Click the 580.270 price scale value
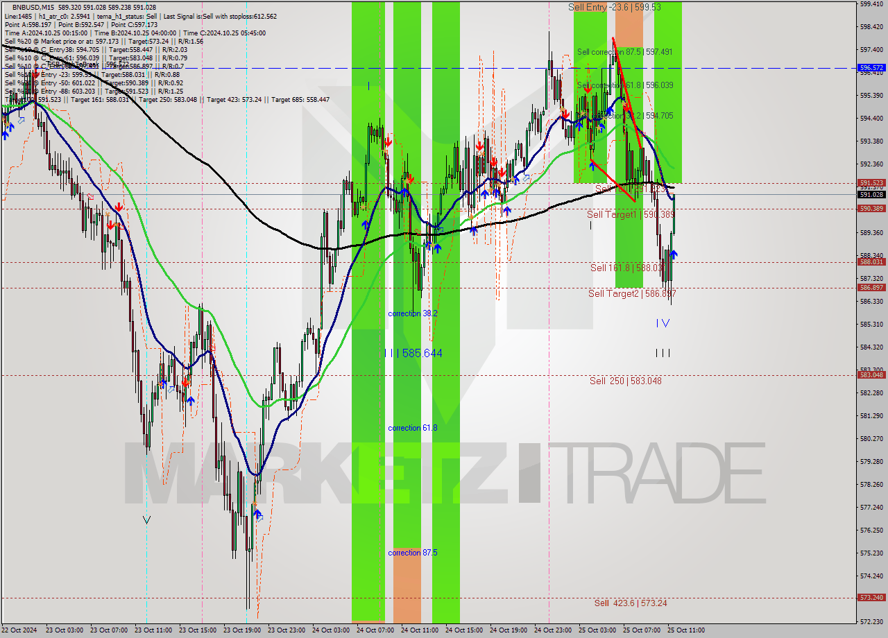 [x=871, y=438]
